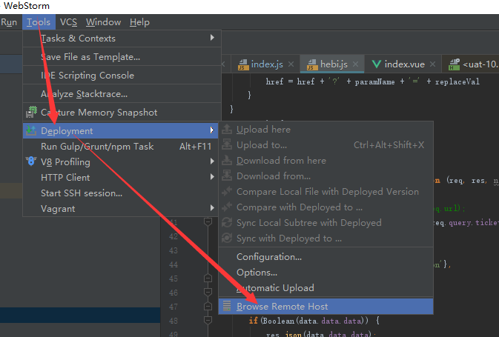Click the Sync with Deployed to icon
The height and width of the screenshot is (337, 499).
[x=227, y=238]
